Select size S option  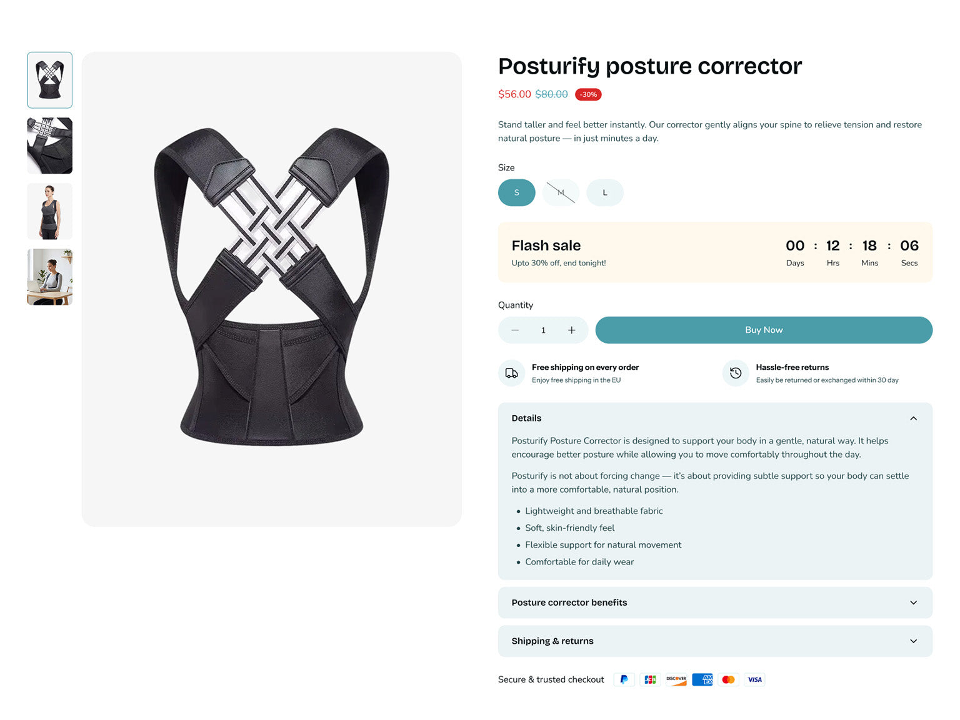[x=516, y=192]
